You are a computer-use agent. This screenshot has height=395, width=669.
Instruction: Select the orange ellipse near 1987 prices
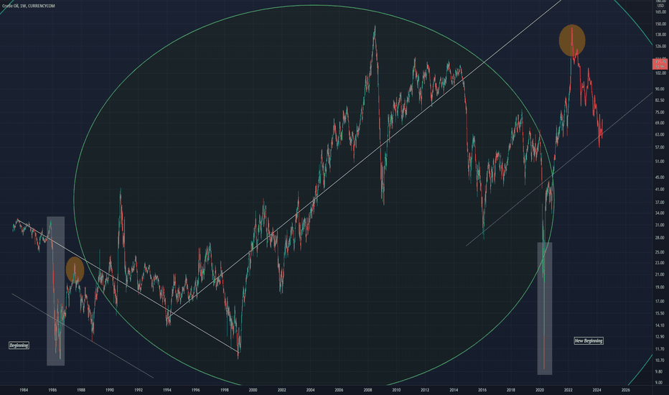75,270
